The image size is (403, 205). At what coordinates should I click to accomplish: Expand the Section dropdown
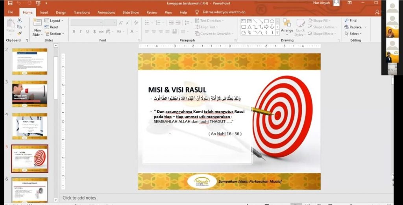pyautogui.click(x=55, y=34)
